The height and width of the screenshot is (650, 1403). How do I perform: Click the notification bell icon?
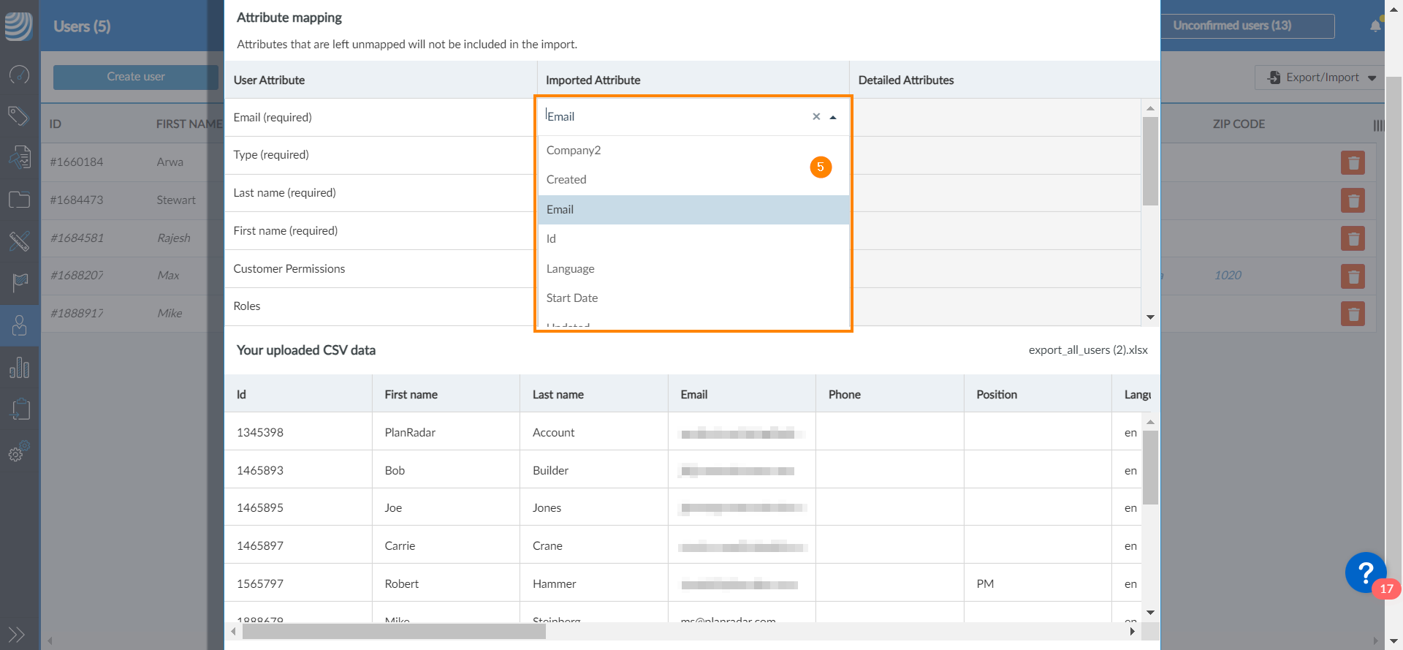tap(1375, 26)
